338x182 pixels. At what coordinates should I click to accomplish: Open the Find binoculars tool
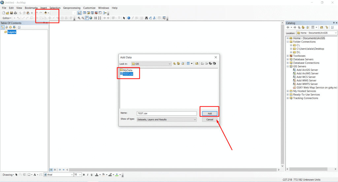point(146,18)
